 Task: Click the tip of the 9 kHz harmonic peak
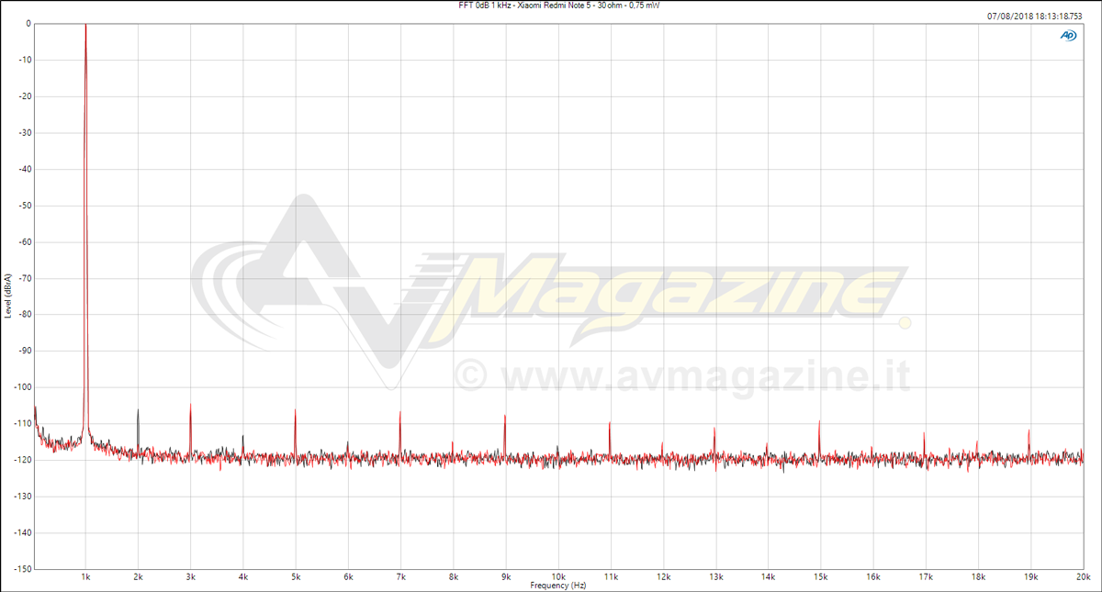point(505,416)
